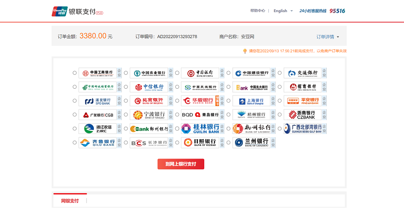
Task: Click the China Merchants Bank logo
Action: pyautogui.click(x=303, y=87)
